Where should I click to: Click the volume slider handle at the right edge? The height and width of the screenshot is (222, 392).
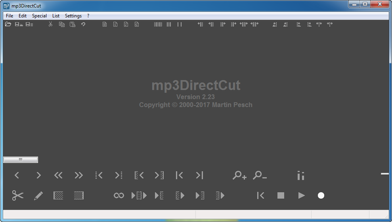(385, 173)
